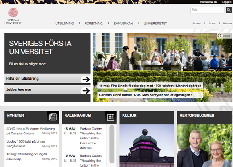Click the Nyheter newspaper icon
This screenshot has height=167, width=233.
53,117
